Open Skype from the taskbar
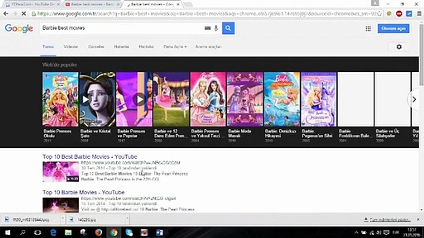 coord(129,232)
